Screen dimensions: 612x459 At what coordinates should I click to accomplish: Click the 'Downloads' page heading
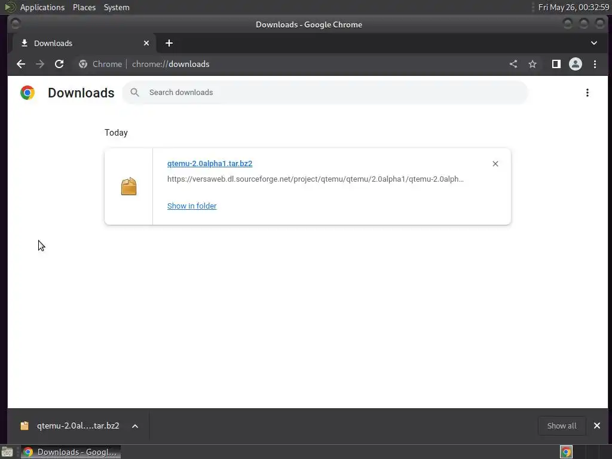(x=81, y=93)
